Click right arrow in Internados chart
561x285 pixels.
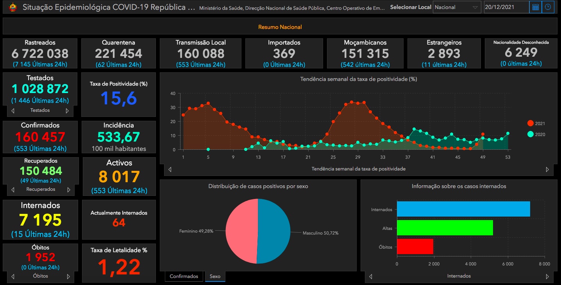[547, 276]
